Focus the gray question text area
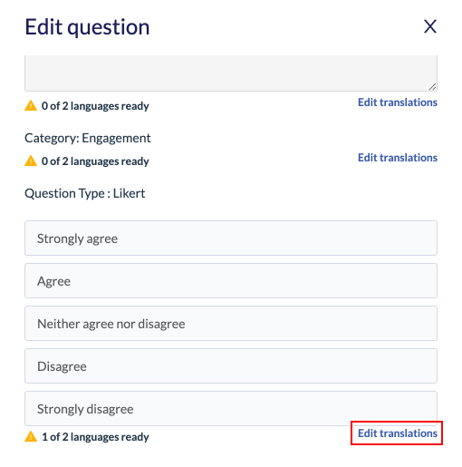The width and height of the screenshot is (462, 467). click(231, 73)
